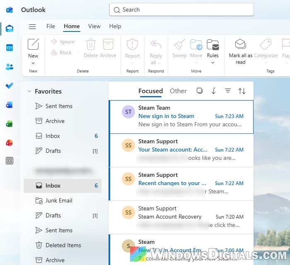Click the Archive icon in the ribbon
Viewport: 290px width, 265px height.
tap(108, 44)
